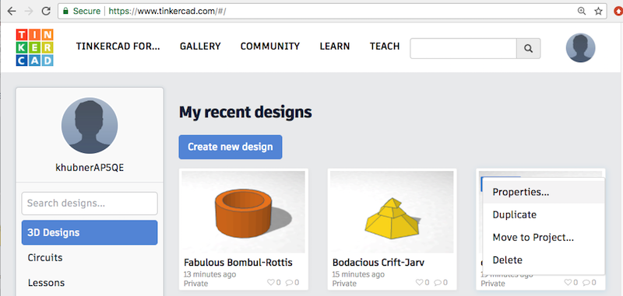Open the Gallery page
The width and height of the screenshot is (623, 296).
pos(200,47)
